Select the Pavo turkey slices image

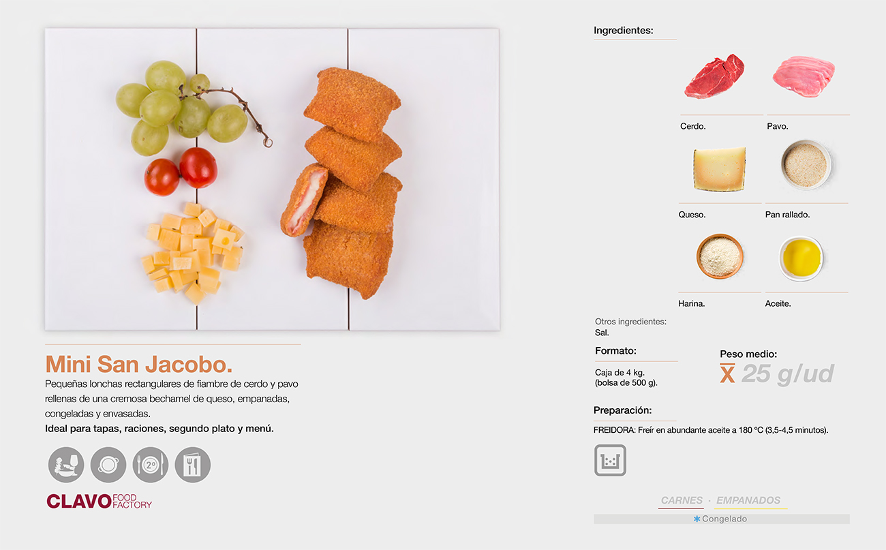(x=804, y=76)
